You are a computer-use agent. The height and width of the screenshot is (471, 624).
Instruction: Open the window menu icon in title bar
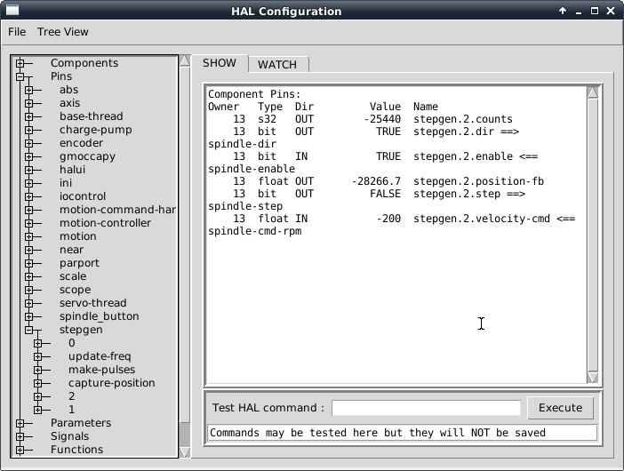click(12, 10)
